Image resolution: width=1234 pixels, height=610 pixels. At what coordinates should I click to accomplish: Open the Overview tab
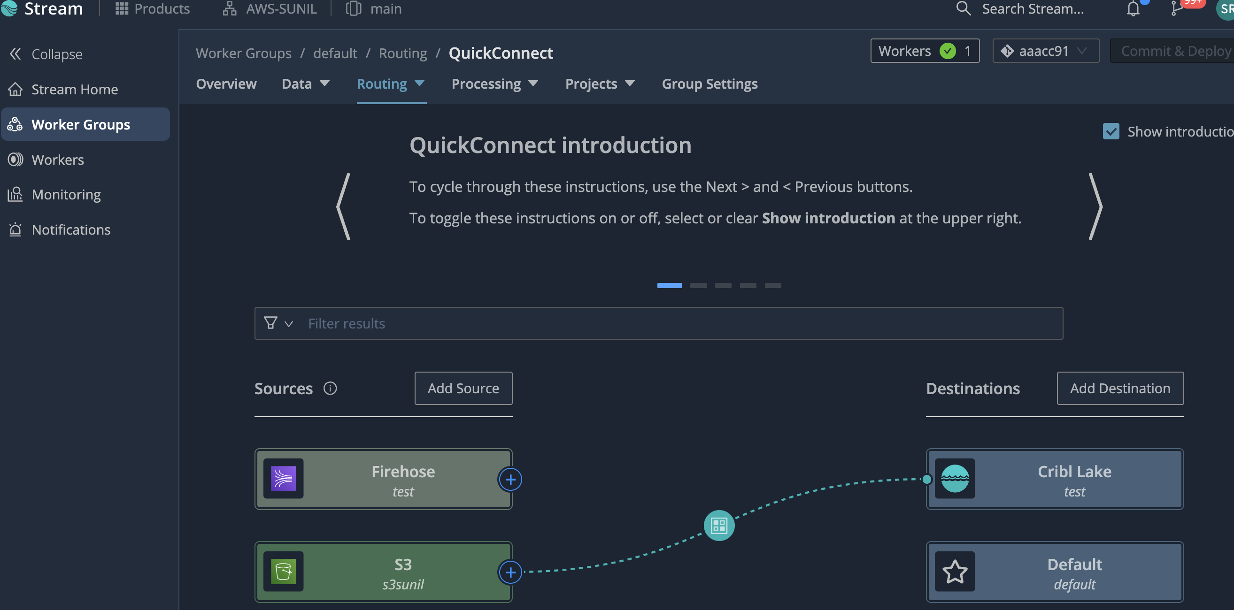coord(226,84)
